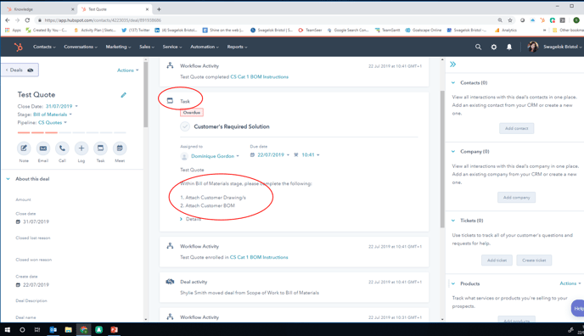Viewport: 584px width, 336px height.
Task: Collapse Tickets (0) panel
Action: click(x=453, y=221)
